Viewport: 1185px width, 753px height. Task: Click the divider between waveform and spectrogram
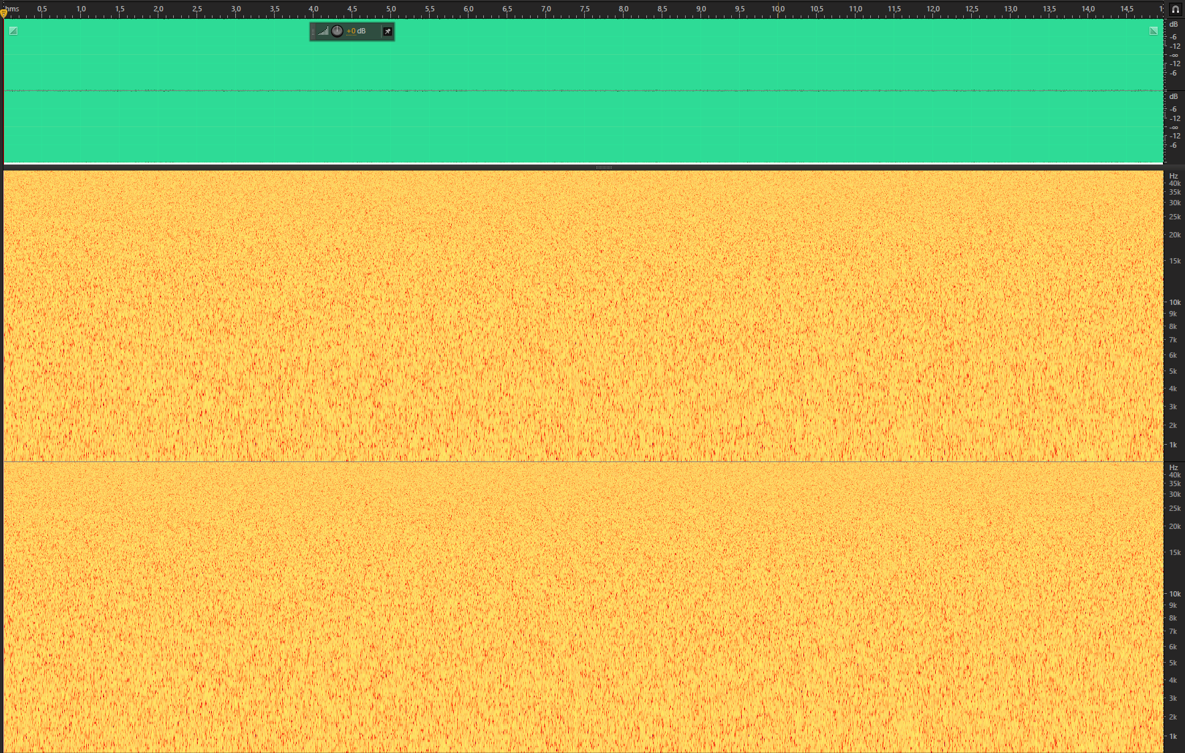pos(604,167)
